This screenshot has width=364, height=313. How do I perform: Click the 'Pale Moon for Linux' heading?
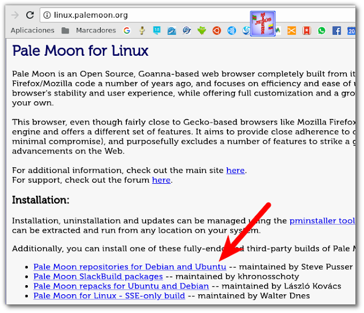click(80, 51)
